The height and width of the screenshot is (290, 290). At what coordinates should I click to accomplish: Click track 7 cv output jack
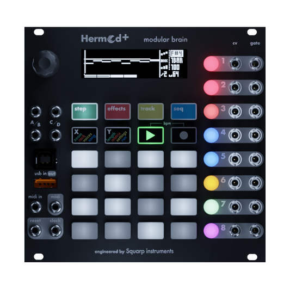[x=235, y=207]
